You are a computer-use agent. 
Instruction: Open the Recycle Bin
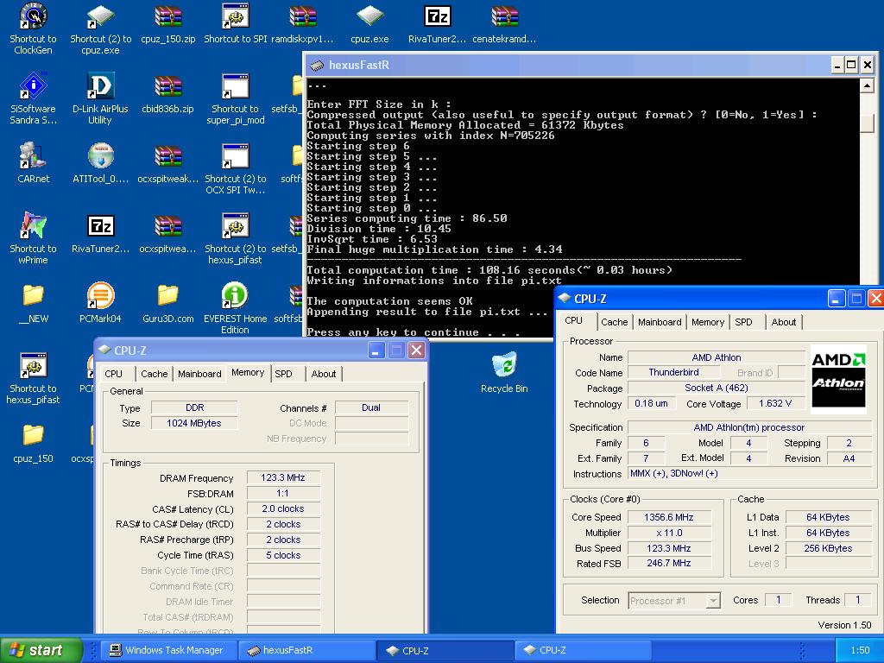[x=504, y=365]
